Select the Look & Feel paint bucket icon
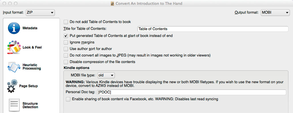The height and width of the screenshot is (113, 293). 14,47
